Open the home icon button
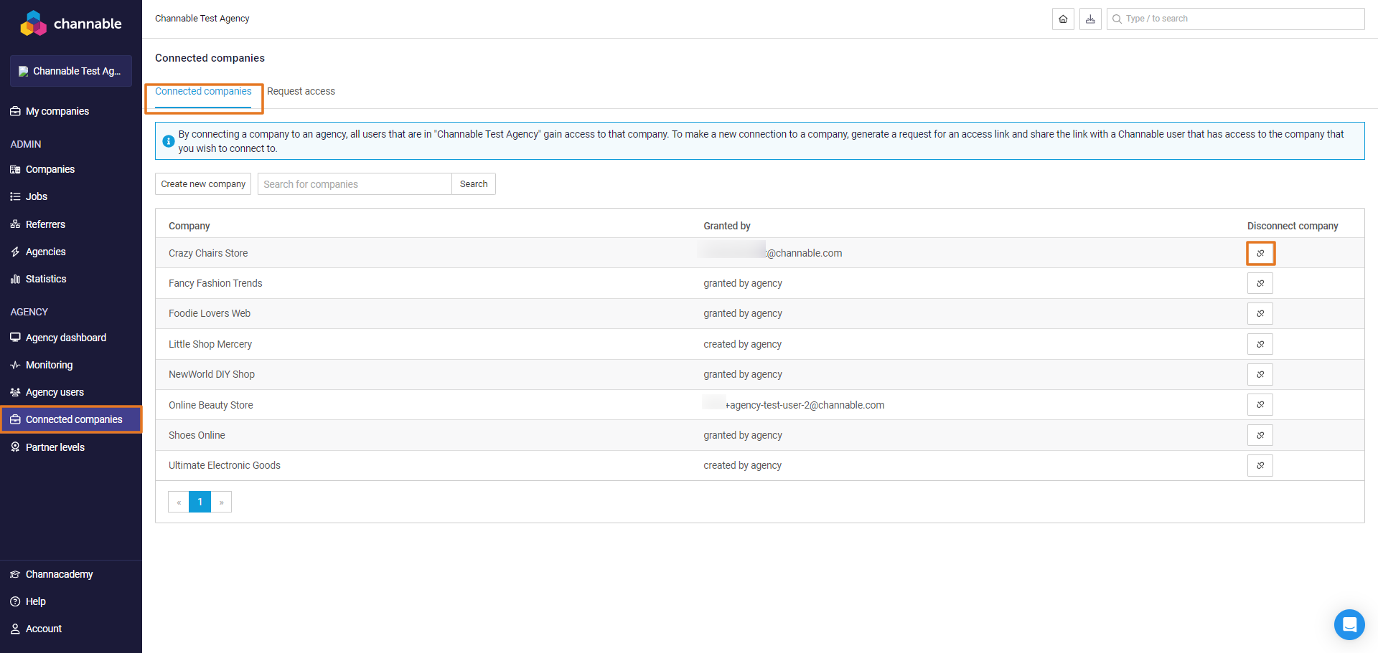This screenshot has width=1378, height=653. click(x=1063, y=19)
